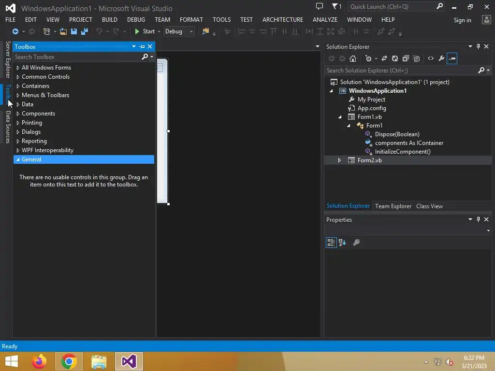Click the Toolbox search magnifier icon
Screen dimensions: 495x371
(145, 57)
